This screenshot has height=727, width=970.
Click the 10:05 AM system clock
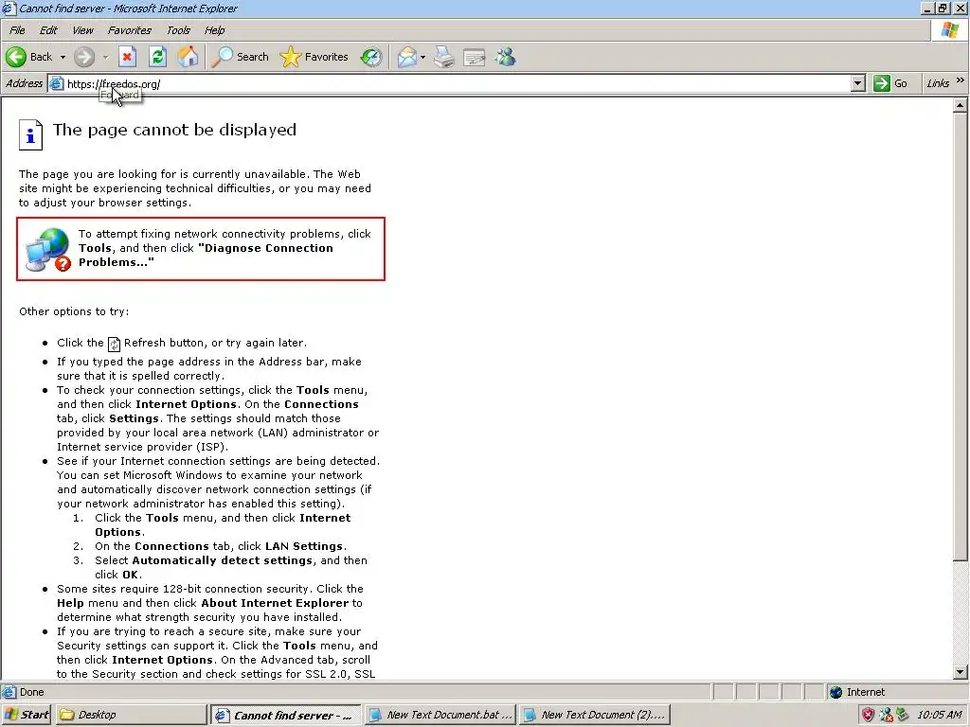pos(939,715)
